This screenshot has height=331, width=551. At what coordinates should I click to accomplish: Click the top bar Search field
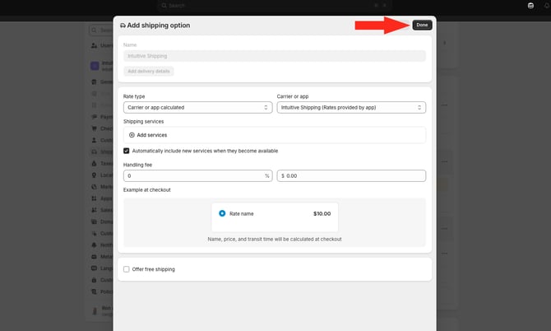coord(274,6)
